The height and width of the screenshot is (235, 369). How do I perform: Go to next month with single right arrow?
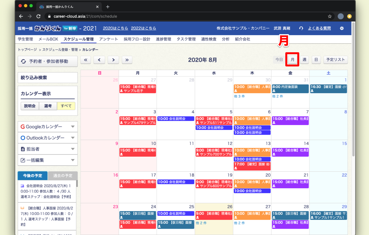[x=113, y=60]
